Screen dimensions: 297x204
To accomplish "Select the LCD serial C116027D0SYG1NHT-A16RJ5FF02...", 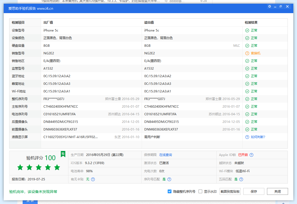I will point(71,137).
